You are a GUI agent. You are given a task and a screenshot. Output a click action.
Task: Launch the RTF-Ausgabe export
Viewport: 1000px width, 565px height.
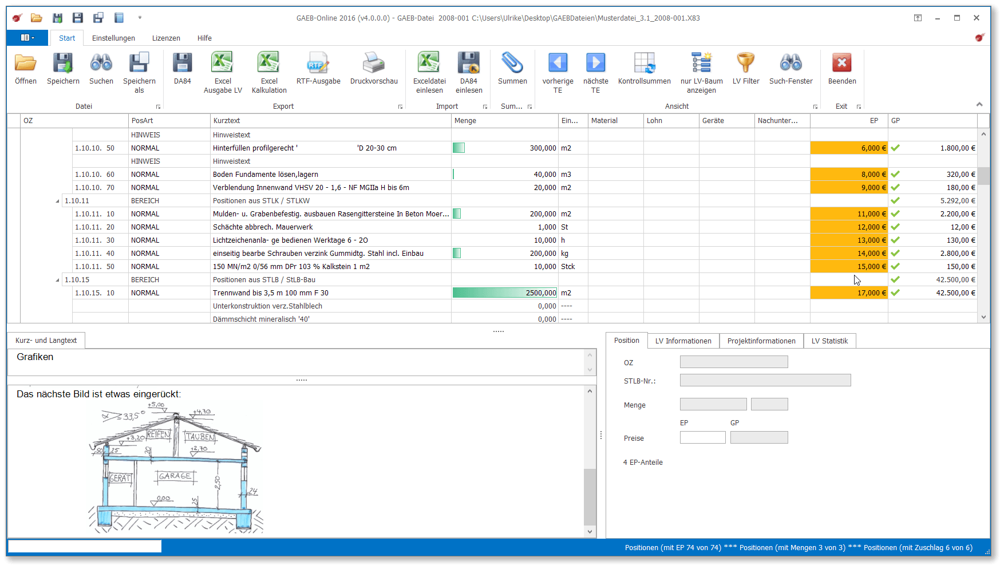click(x=318, y=64)
